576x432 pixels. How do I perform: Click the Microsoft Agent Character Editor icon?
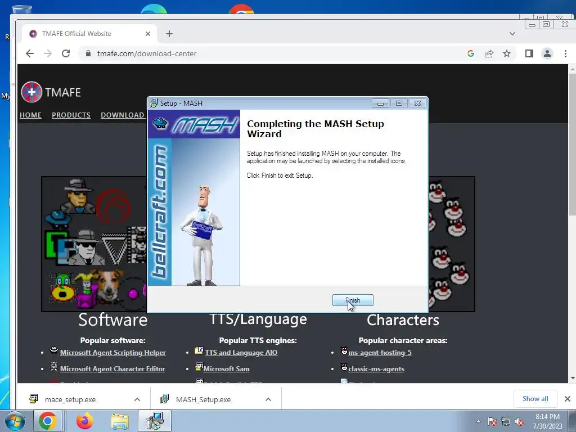(x=54, y=367)
